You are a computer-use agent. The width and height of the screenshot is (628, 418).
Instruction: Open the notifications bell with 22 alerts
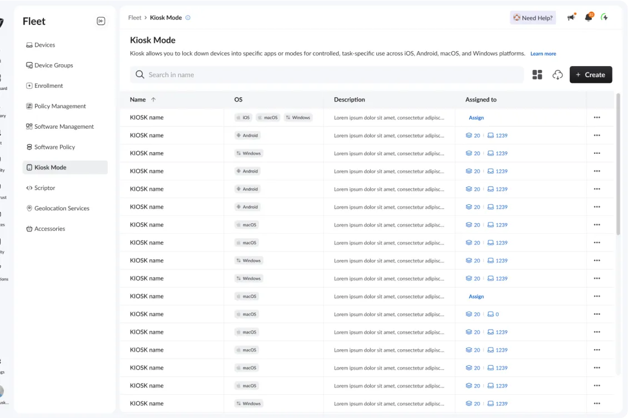click(589, 17)
